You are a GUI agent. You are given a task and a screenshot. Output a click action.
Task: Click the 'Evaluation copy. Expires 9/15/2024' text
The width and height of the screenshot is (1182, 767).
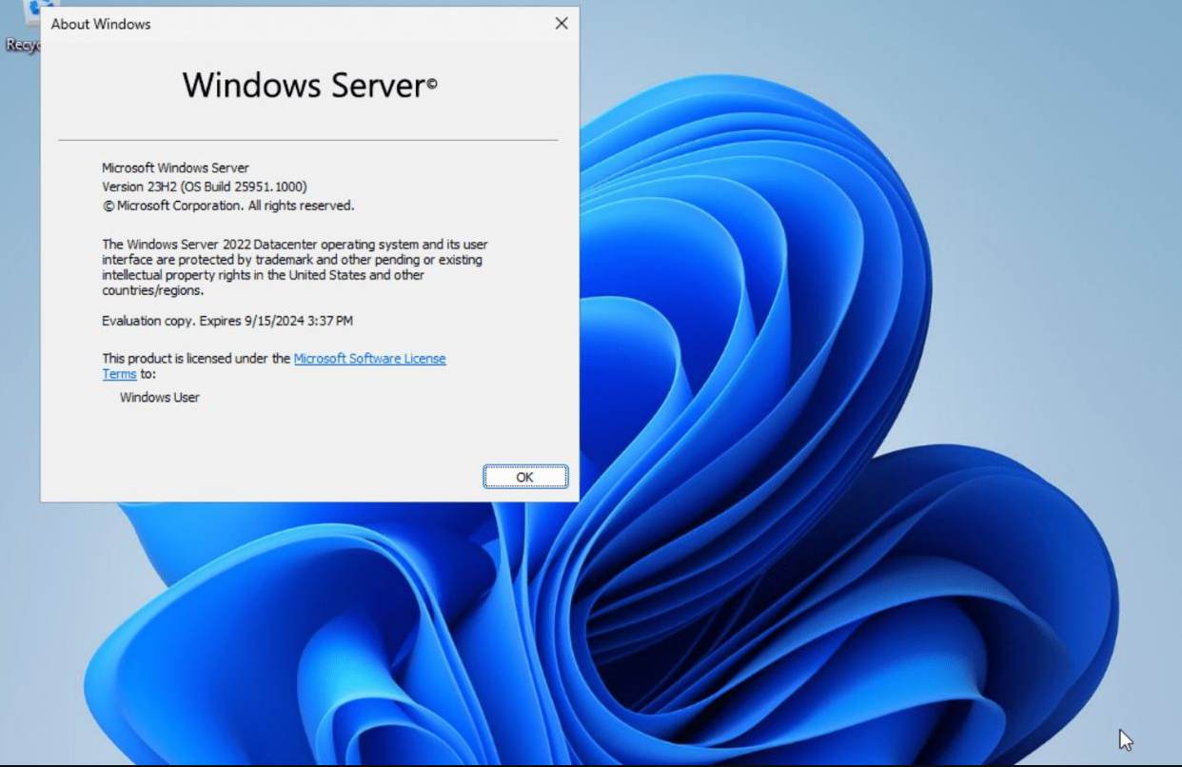(x=227, y=322)
